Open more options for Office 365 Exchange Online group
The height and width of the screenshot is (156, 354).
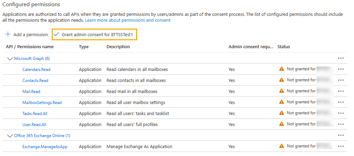[341, 135]
